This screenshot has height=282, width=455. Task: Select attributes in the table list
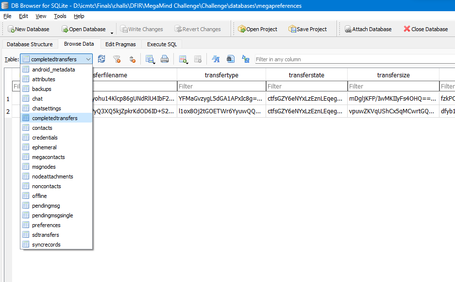point(56,79)
